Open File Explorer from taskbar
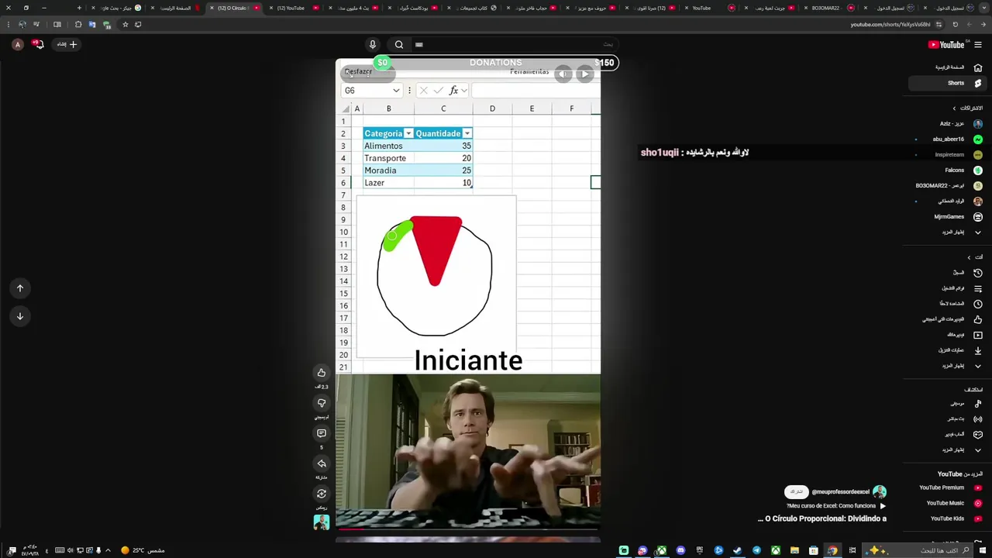Screen dimensions: 992x558 (x=794, y=550)
